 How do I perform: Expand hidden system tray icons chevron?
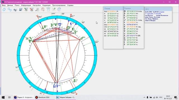tap(144, 97)
